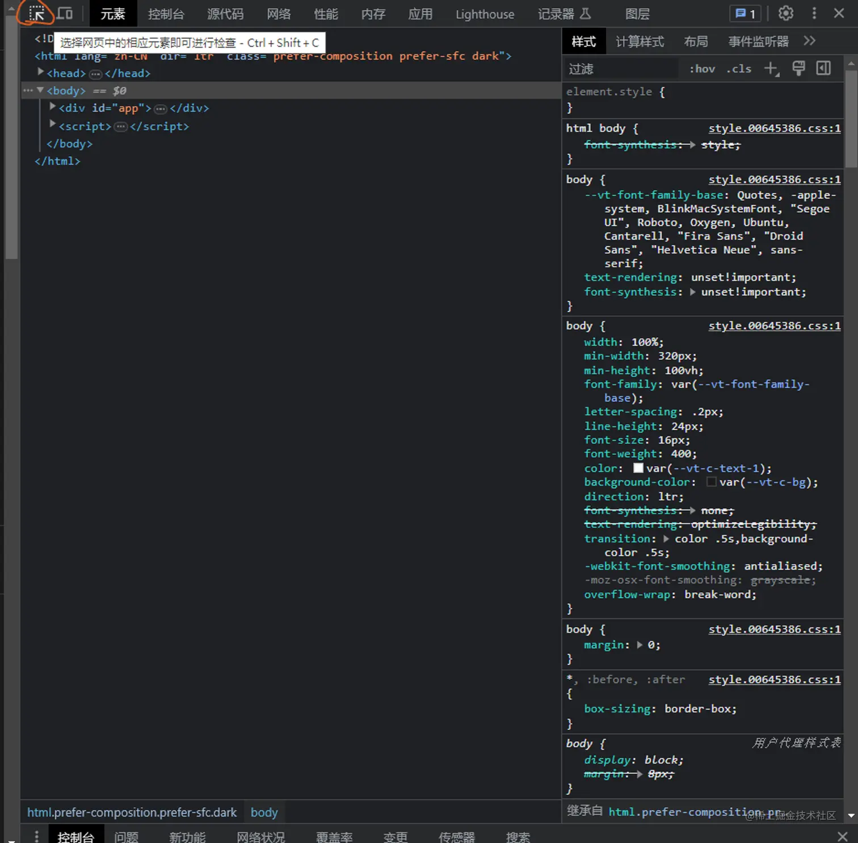Expand the margin: 0 shorthand value

pos(640,645)
